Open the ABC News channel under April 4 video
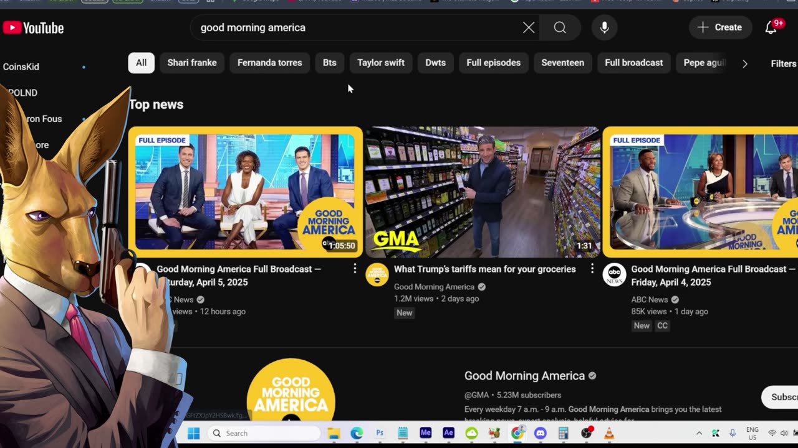This screenshot has height=448, width=798. pos(650,299)
